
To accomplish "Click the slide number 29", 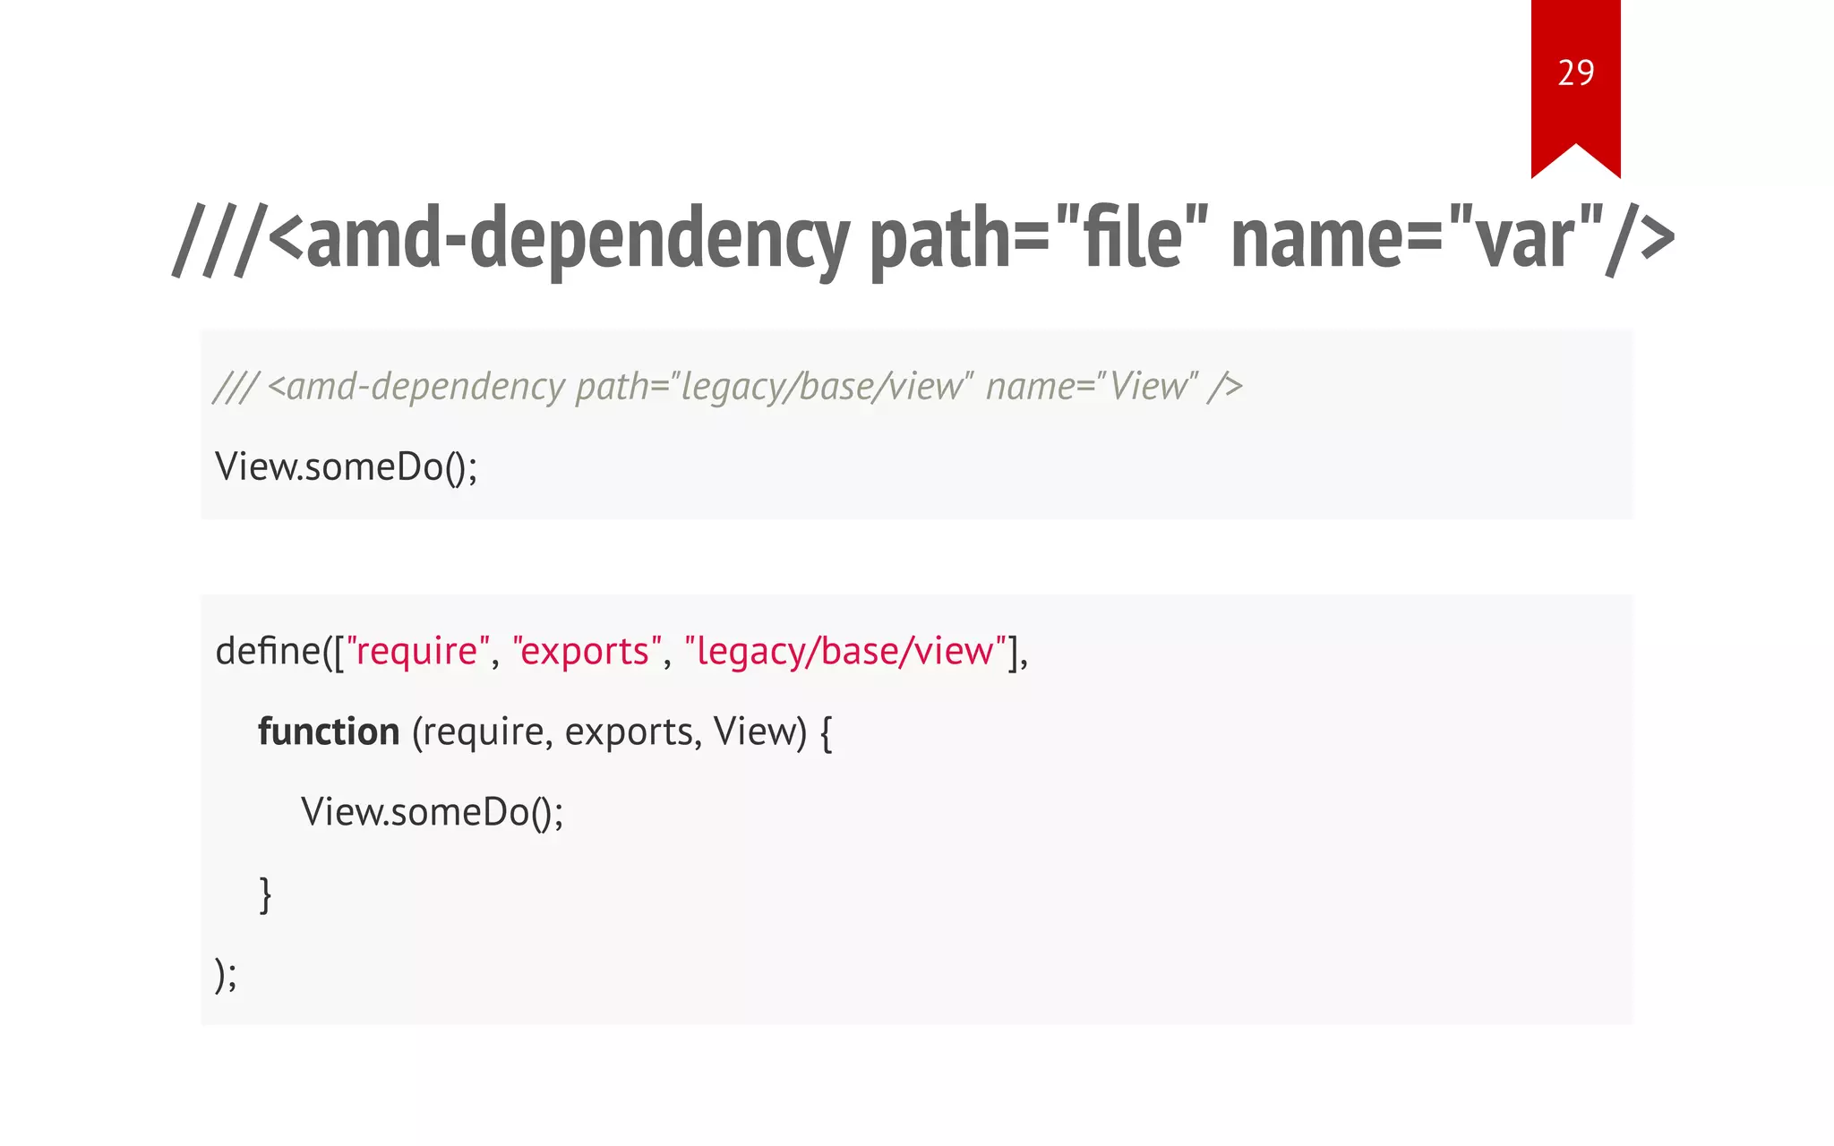I will 1575,73.
